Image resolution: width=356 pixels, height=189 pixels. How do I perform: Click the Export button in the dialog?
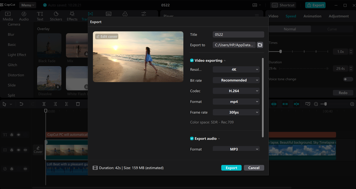231,168
